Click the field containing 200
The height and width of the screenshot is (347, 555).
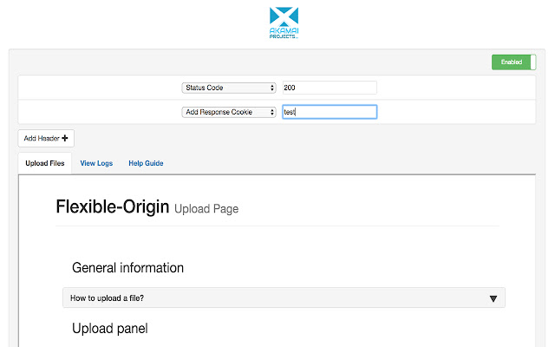(x=330, y=88)
